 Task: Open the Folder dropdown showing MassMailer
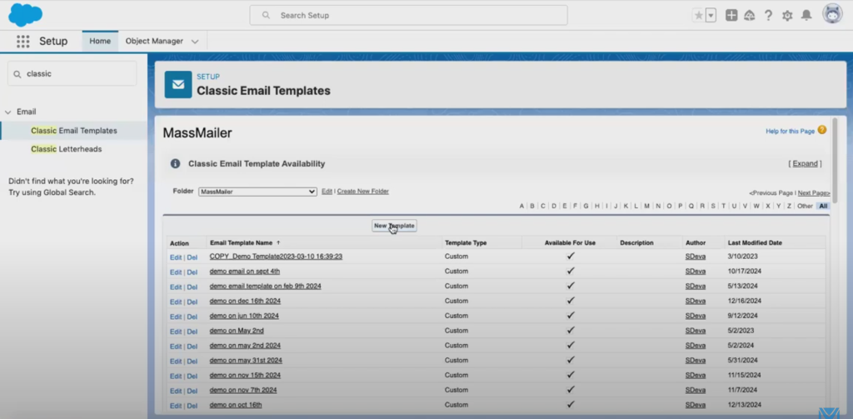(258, 192)
